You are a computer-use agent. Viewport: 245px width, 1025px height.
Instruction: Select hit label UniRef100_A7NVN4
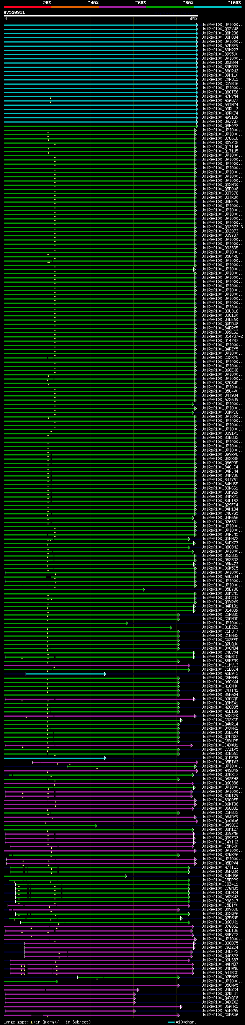click(x=220, y=96)
